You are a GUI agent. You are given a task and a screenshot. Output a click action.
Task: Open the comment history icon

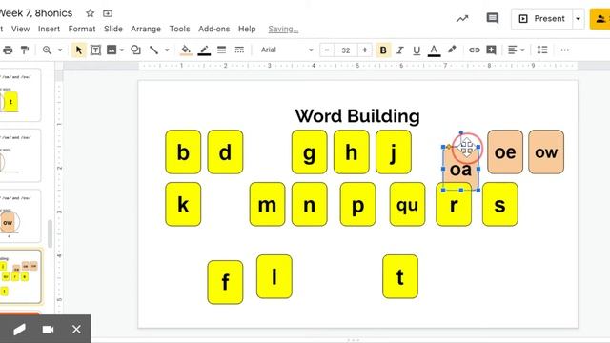[493, 18]
